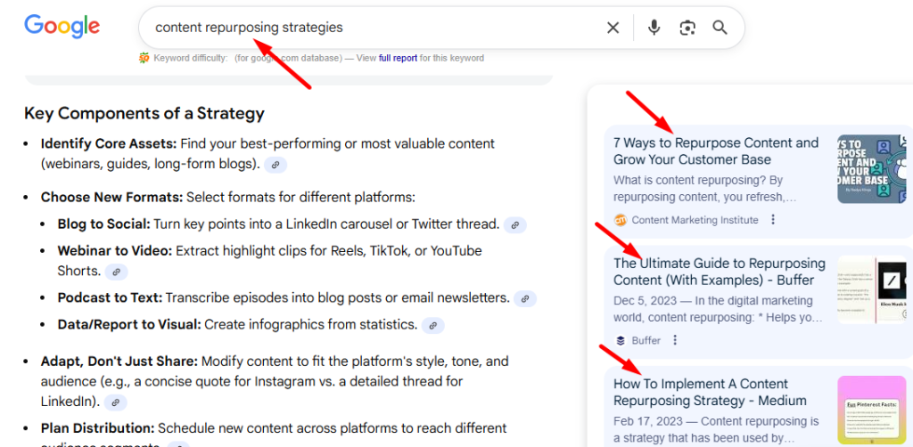This screenshot has height=447, width=913.
Task: Open the 'full report' keyword link
Action: click(397, 58)
